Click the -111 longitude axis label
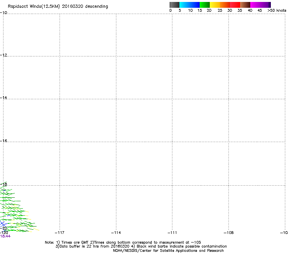This screenshot has width=288, height=253. pos(172,233)
